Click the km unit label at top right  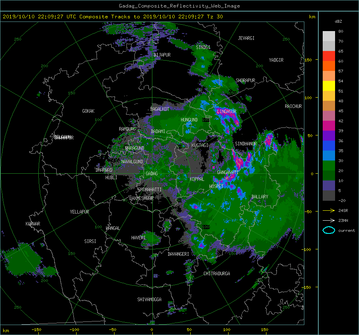pyautogui.click(x=312, y=17)
